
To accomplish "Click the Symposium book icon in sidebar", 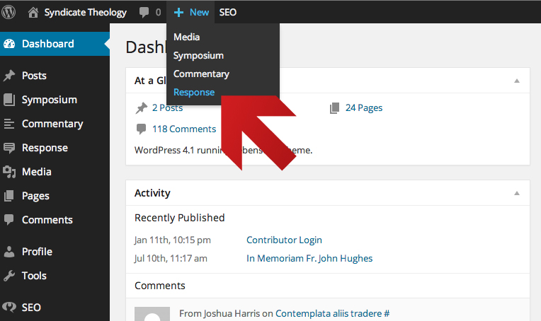I will click(9, 100).
